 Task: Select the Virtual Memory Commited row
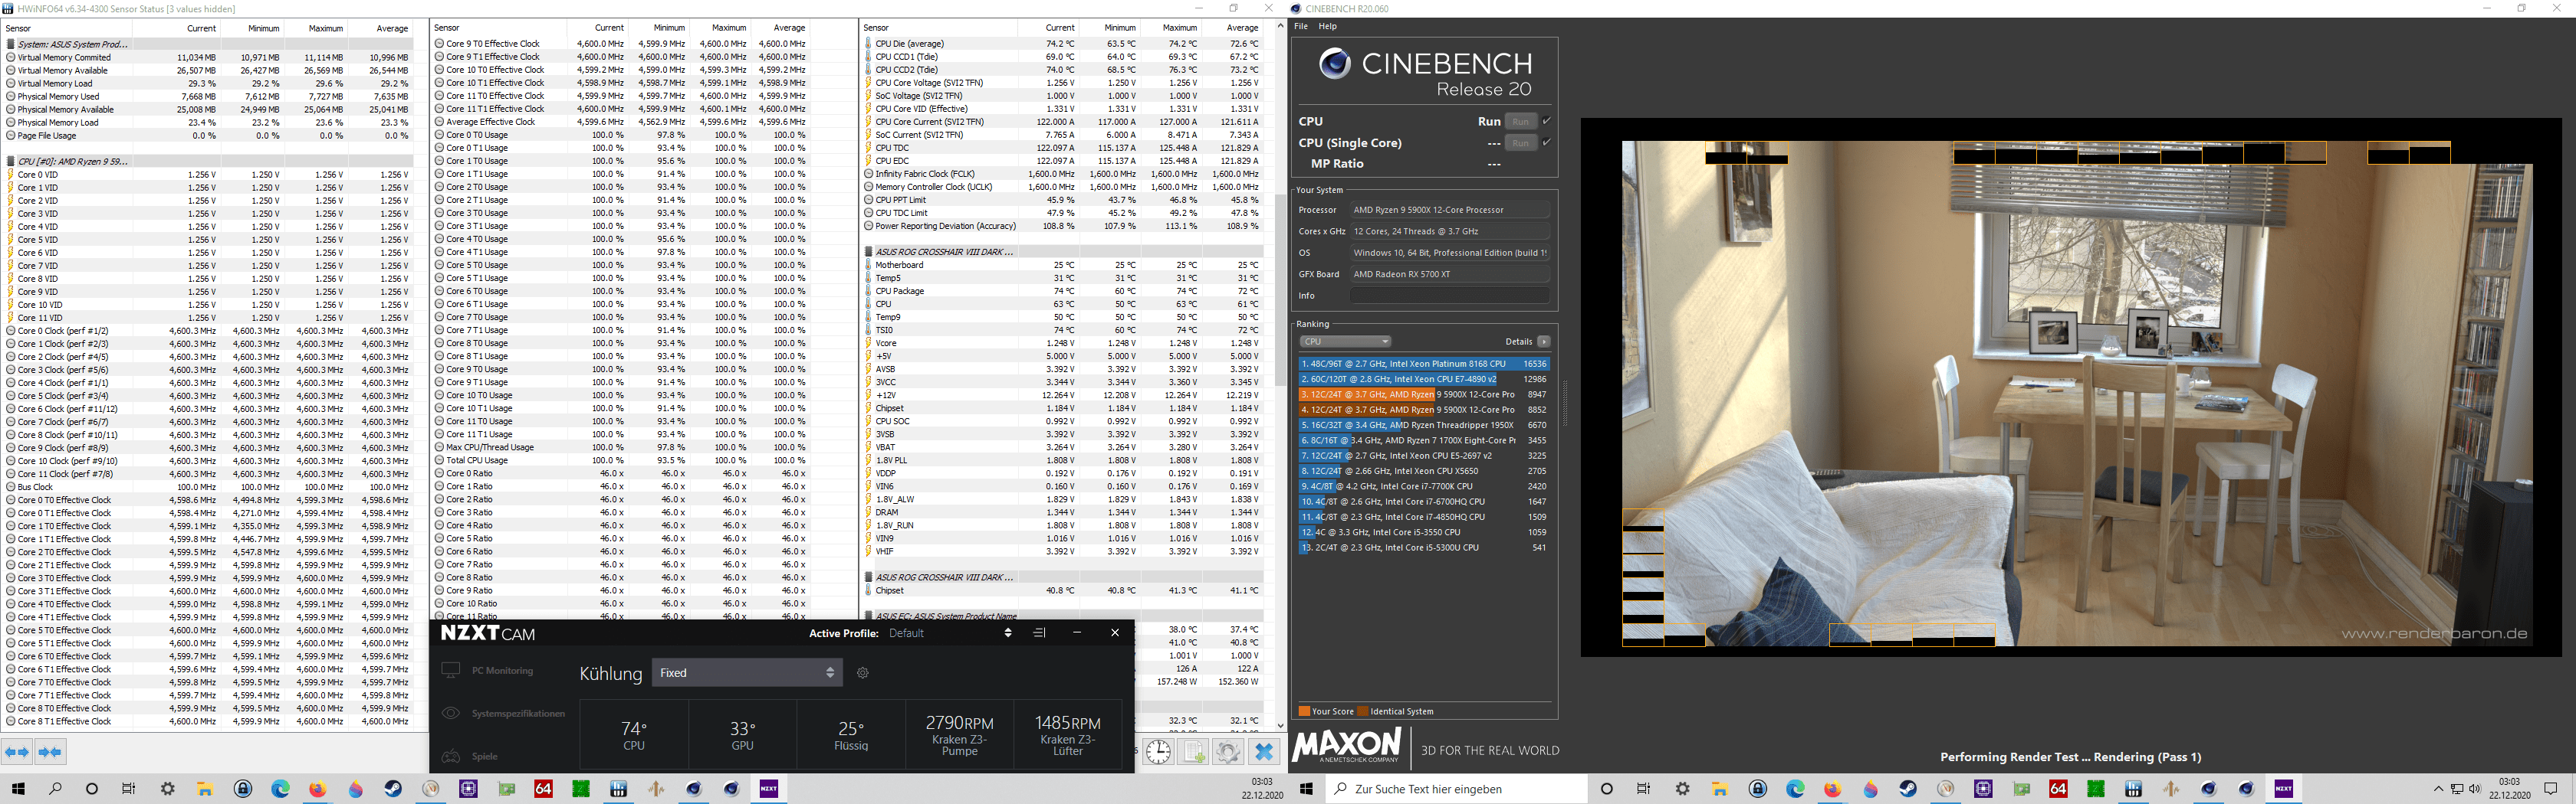208,57
